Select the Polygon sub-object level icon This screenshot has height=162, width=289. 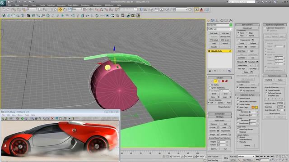coord(223,81)
